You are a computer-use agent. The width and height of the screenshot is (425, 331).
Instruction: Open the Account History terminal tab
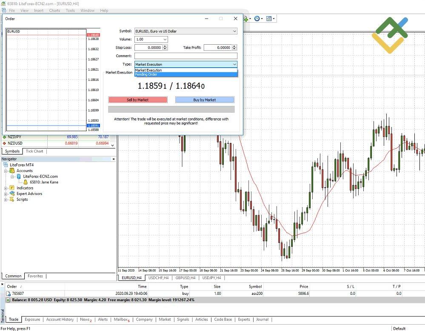(60, 320)
